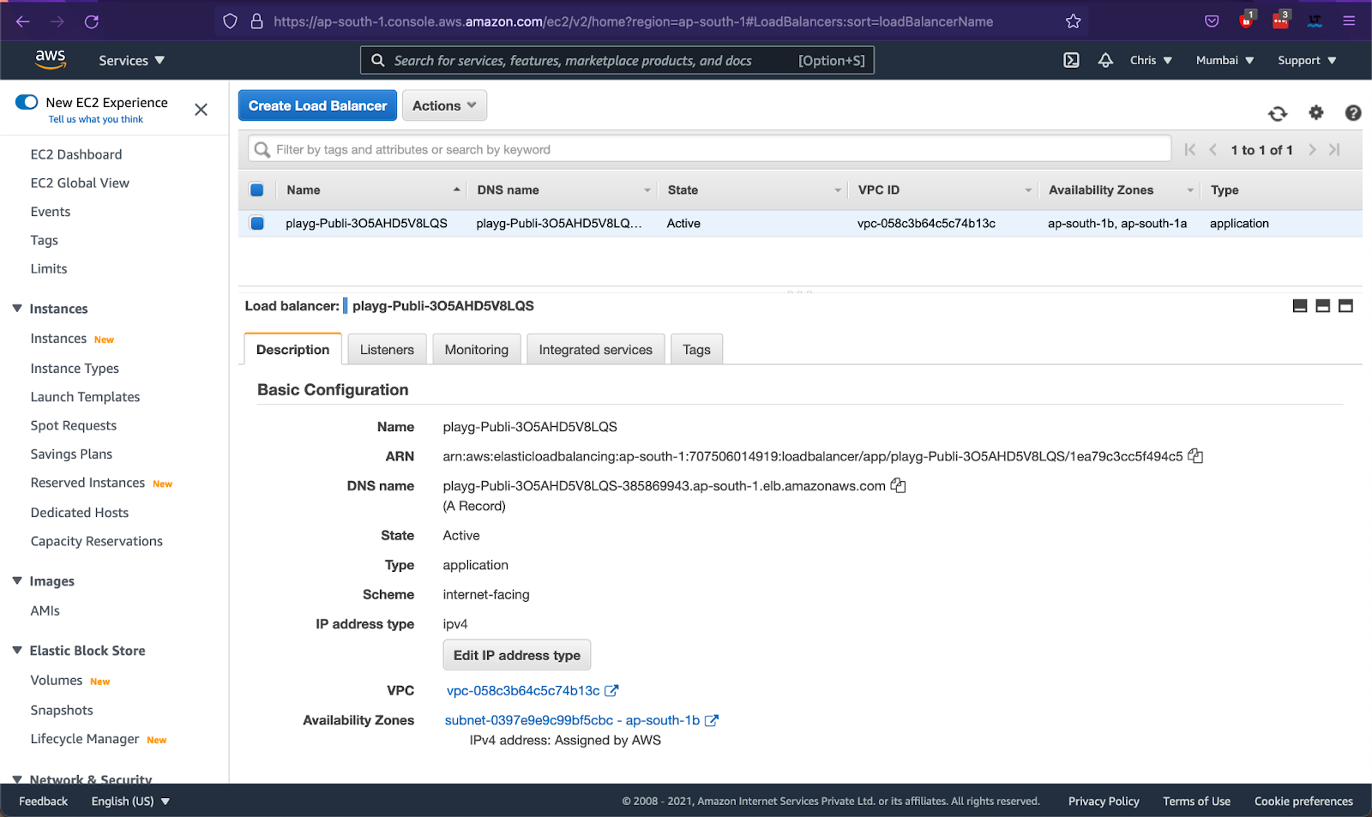Uncheck the playg-Publi-3O5AHD5V8LQS row checkbox
1372x817 pixels.
(256, 223)
